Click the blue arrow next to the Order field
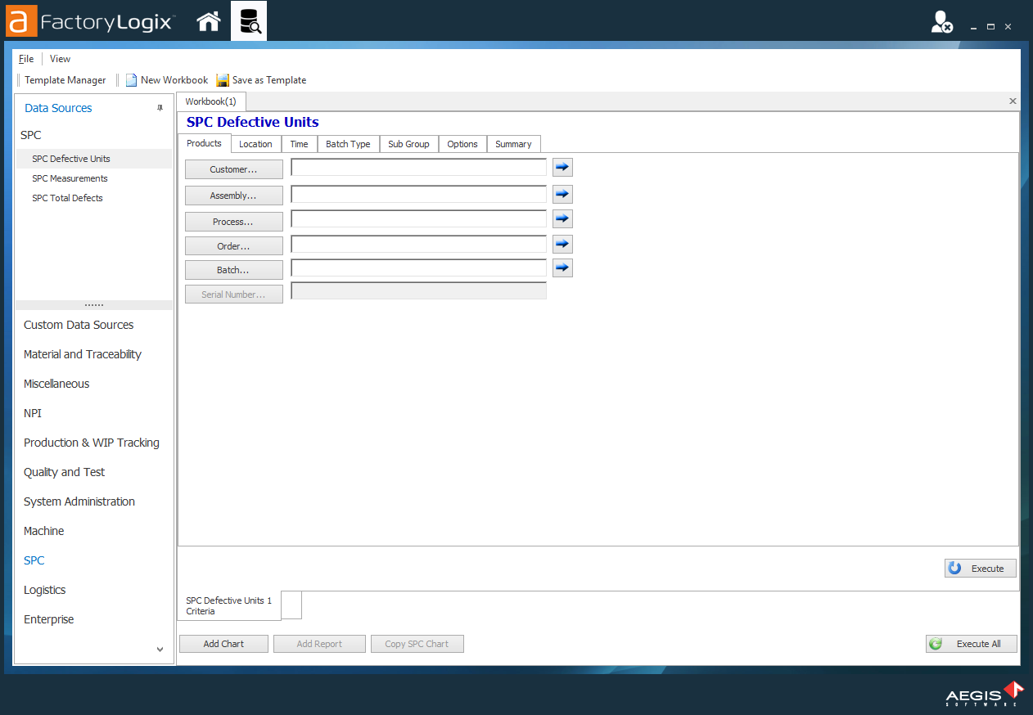The width and height of the screenshot is (1033, 715). pos(562,244)
